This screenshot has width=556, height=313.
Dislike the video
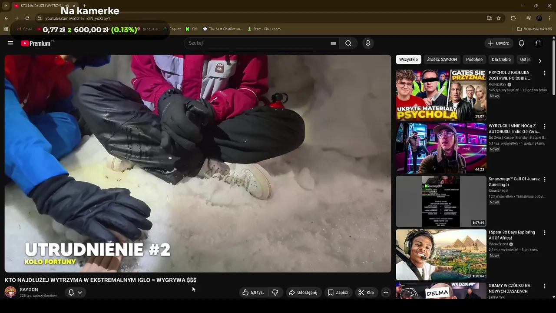pos(275,293)
